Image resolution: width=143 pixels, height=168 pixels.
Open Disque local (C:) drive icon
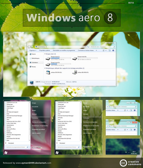click(48, 58)
